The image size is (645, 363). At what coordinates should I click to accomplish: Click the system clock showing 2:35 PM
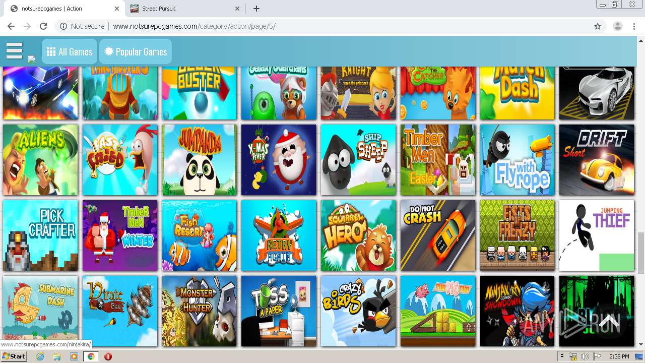point(619,356)
